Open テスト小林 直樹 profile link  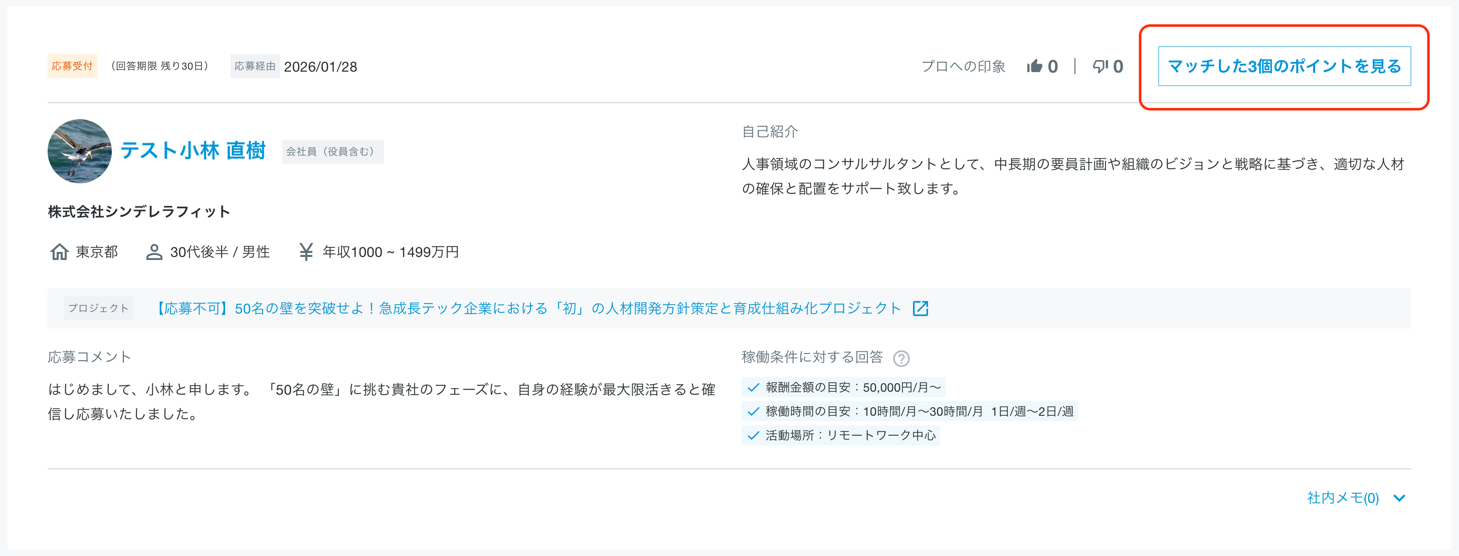tap(193, 150)
